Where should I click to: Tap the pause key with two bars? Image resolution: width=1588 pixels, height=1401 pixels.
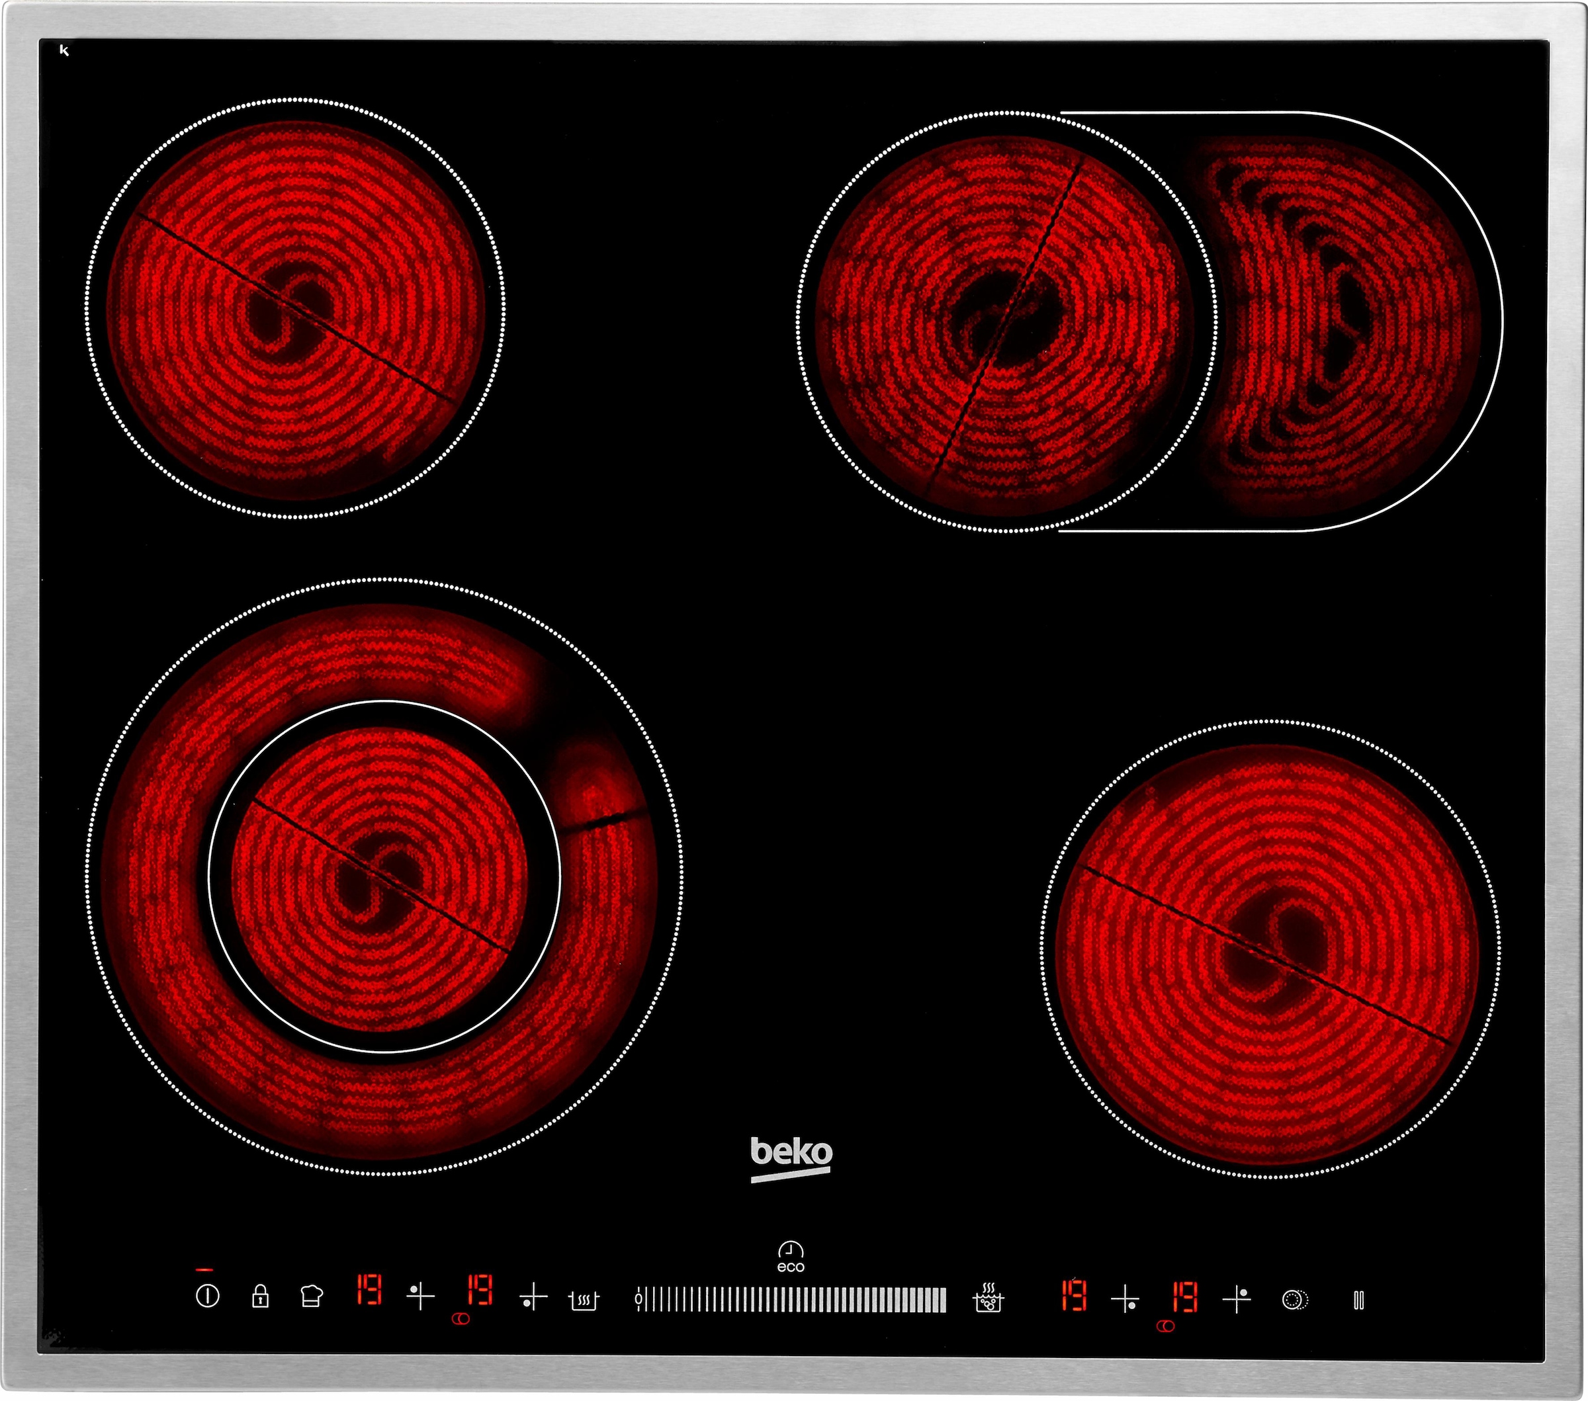click(1359, 1299)
